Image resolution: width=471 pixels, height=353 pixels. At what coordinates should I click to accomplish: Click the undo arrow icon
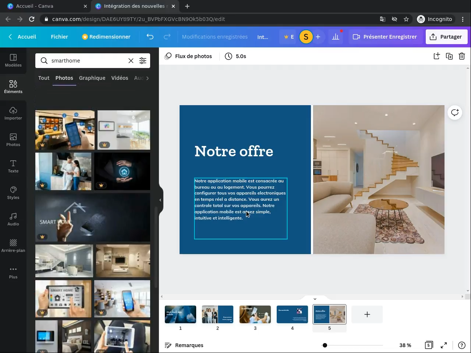(x=150, y=37)
